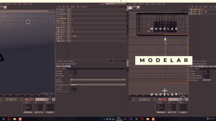Viewport: 216px width, 121px height.
Task: Open the Layout dropdown at top
Action: coord(115,4)
